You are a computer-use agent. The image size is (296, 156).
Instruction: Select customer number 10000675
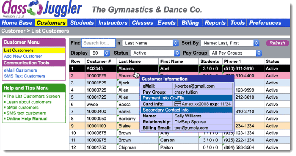[97, 133]
